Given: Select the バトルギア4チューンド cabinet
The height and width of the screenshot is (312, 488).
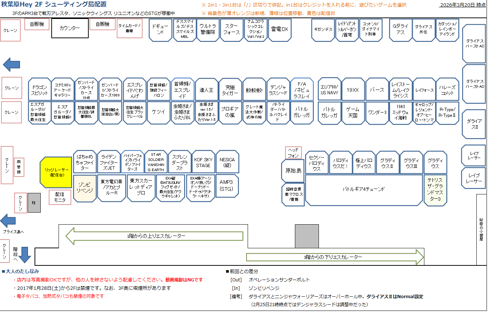Looking at the screenshot, I should pos(364,189).
